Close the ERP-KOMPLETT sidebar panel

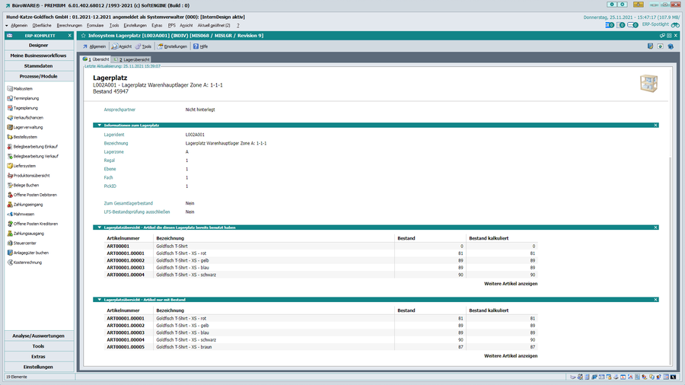[x=70, y=35]
